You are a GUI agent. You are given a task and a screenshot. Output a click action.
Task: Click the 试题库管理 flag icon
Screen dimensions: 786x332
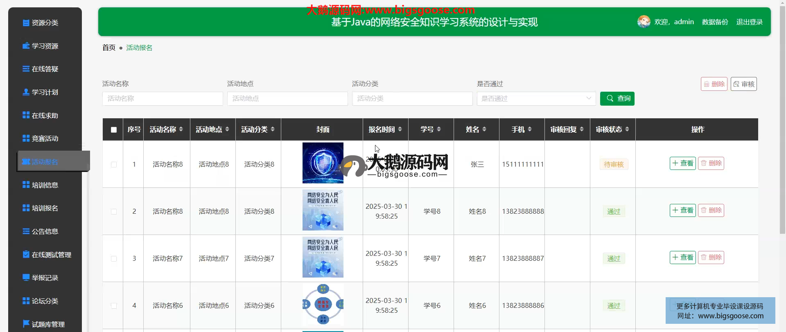[26, 324]
